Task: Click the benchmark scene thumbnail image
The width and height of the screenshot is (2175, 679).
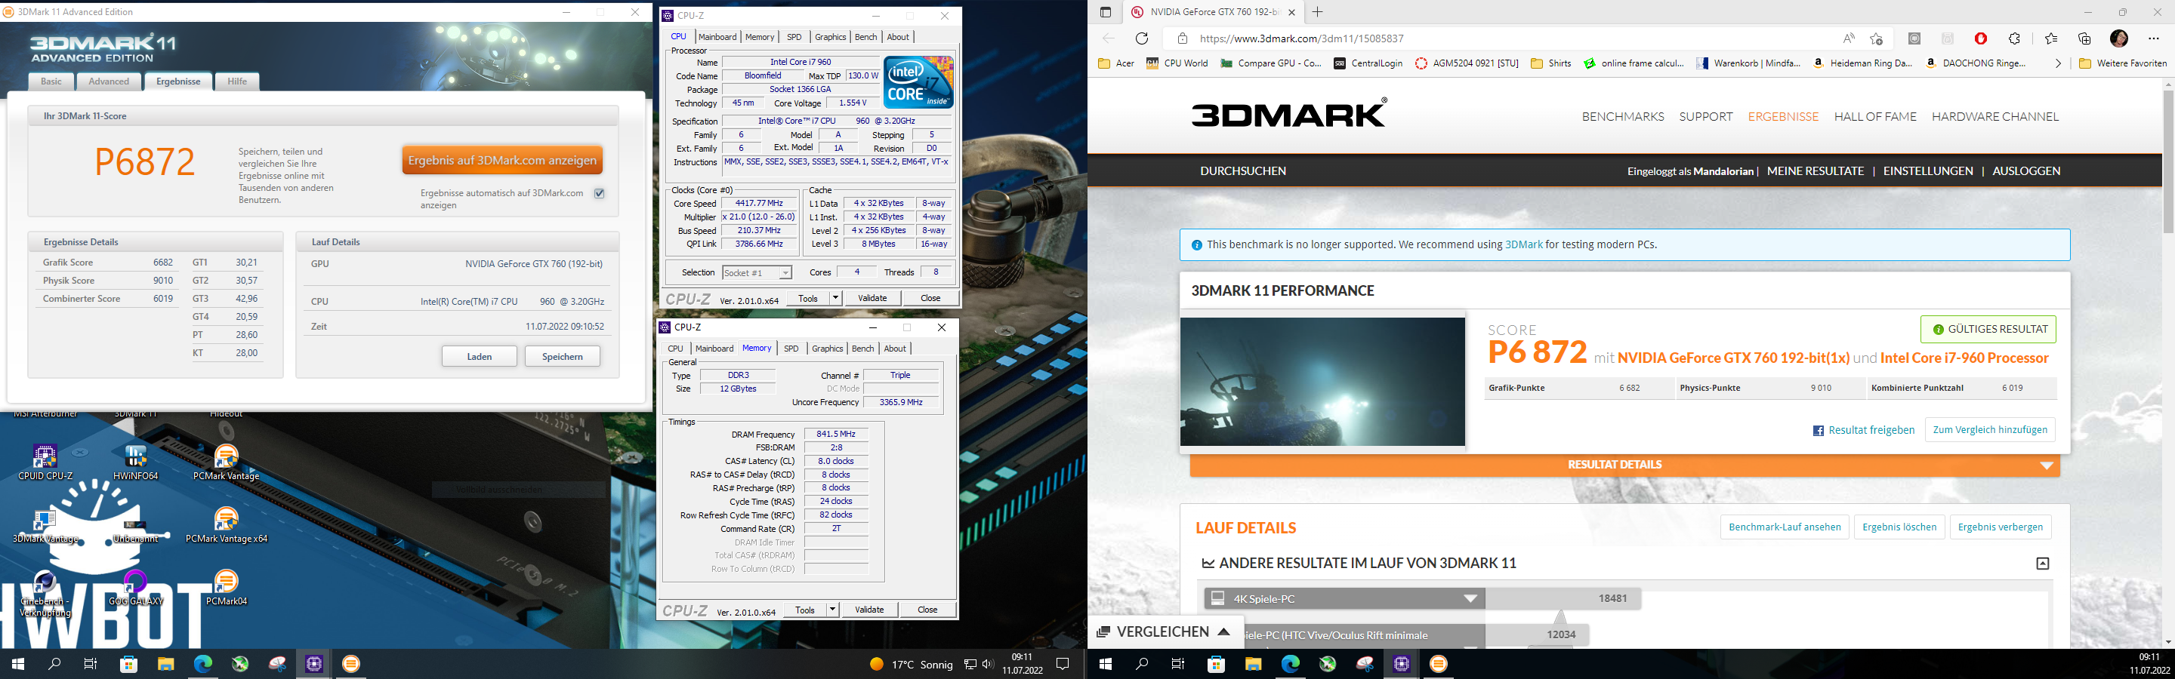Action: 1322,381
